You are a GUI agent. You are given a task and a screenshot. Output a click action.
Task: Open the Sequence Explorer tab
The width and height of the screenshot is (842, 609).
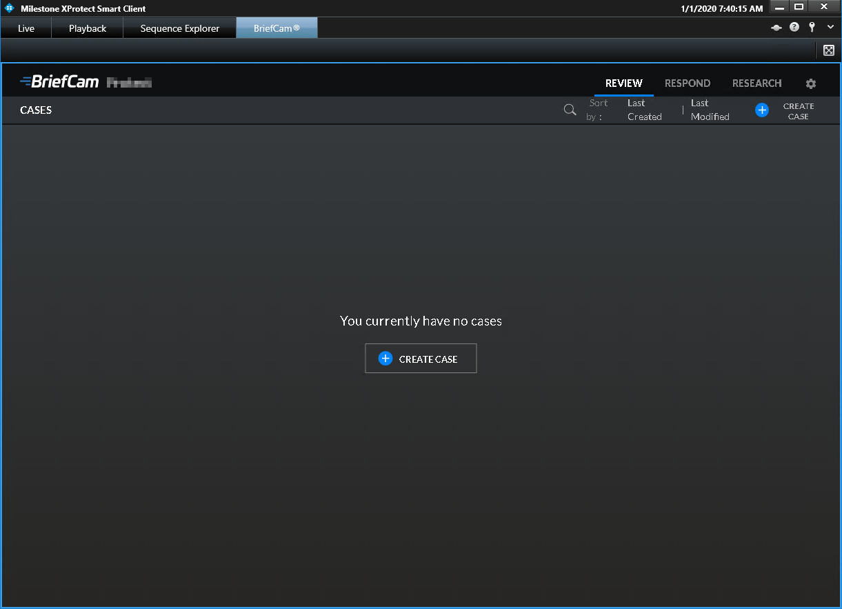pyautogui.click(x=179, y=28)
